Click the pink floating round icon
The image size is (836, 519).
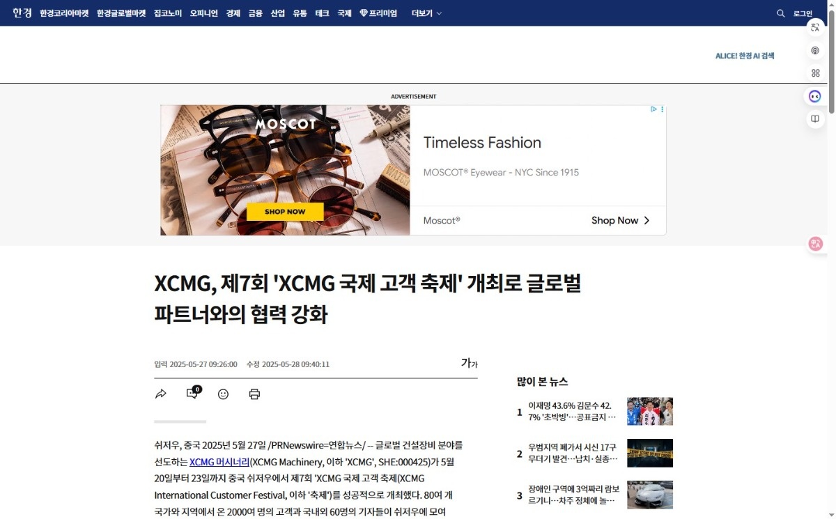coord(816,244)
